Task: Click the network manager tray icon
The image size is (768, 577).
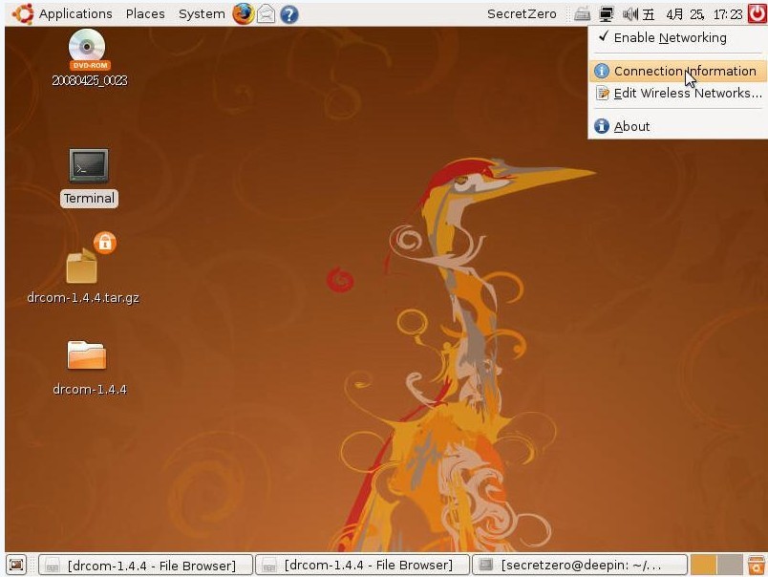Action: click(607, 14)
